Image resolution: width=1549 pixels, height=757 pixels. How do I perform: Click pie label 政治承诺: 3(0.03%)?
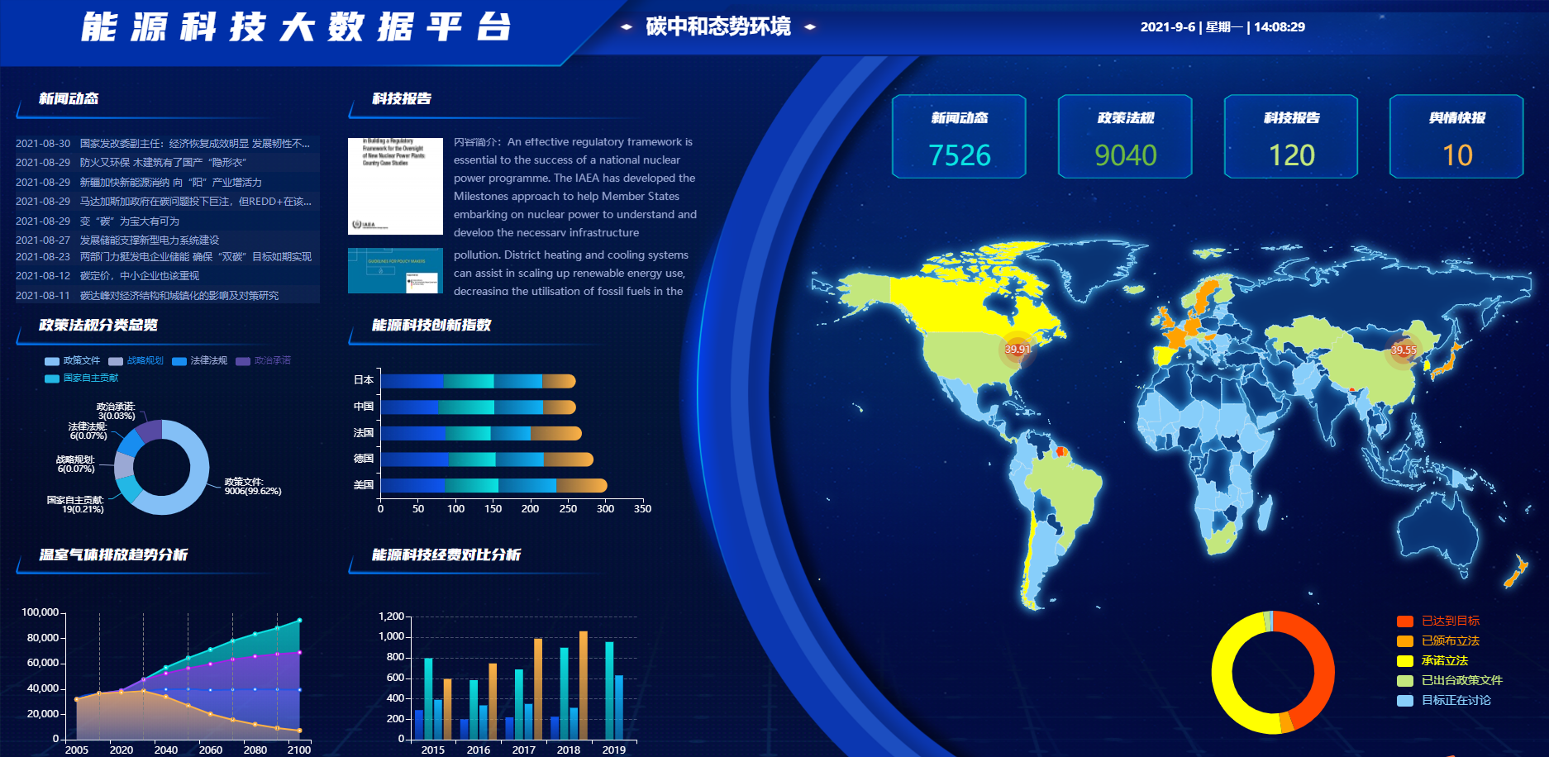point(116,412)
